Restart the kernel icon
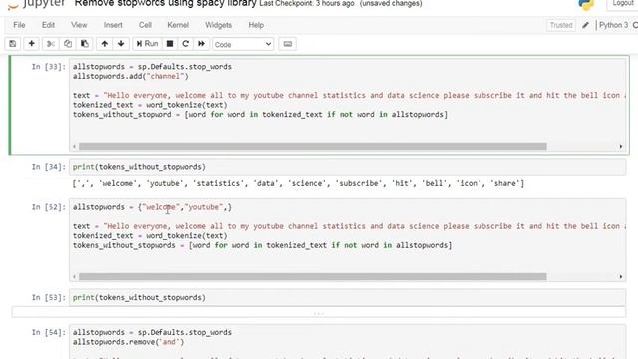This screenshot has height=359, width=638. click(186, 44)
